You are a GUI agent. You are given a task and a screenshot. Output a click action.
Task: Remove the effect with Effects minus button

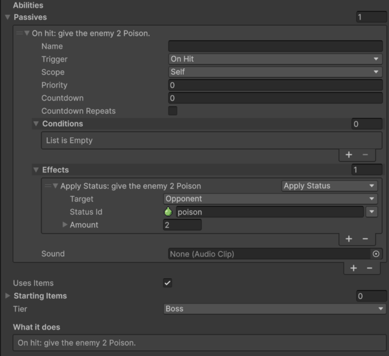click(x=365, y=239)
